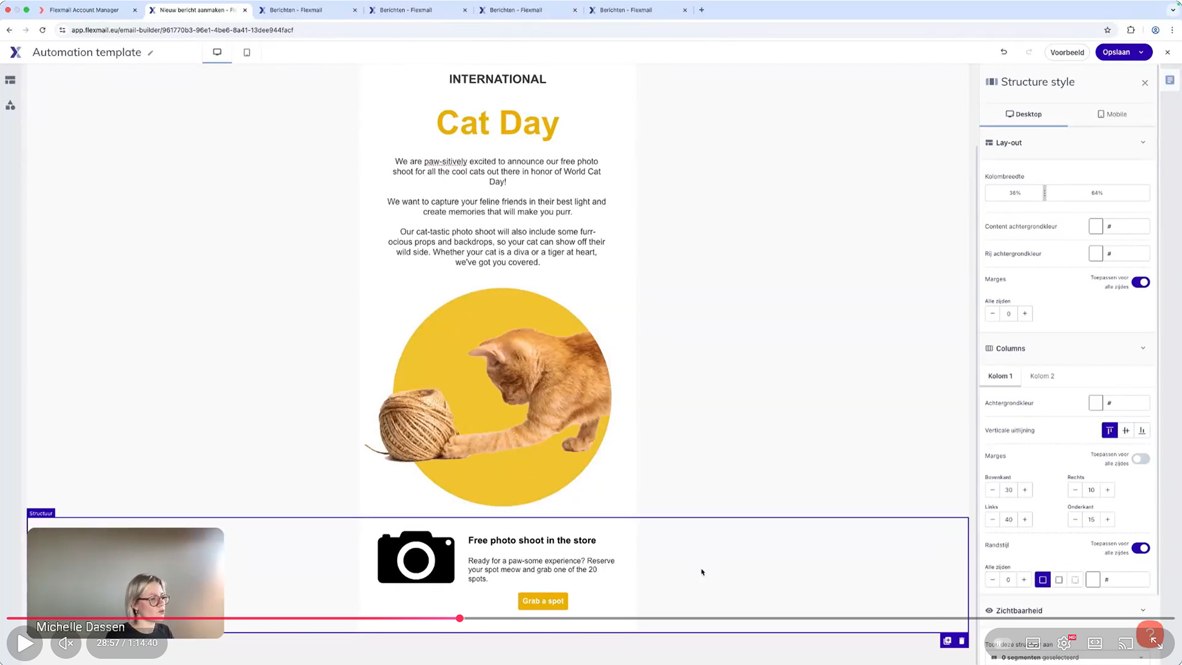Screen dimensions: 1182x665
Task: Switch to Mobile tab in Structure style
Action: (x=1112, y=114)
